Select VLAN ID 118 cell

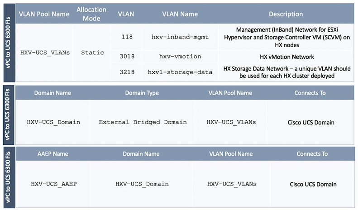click(x=126, y=37)
